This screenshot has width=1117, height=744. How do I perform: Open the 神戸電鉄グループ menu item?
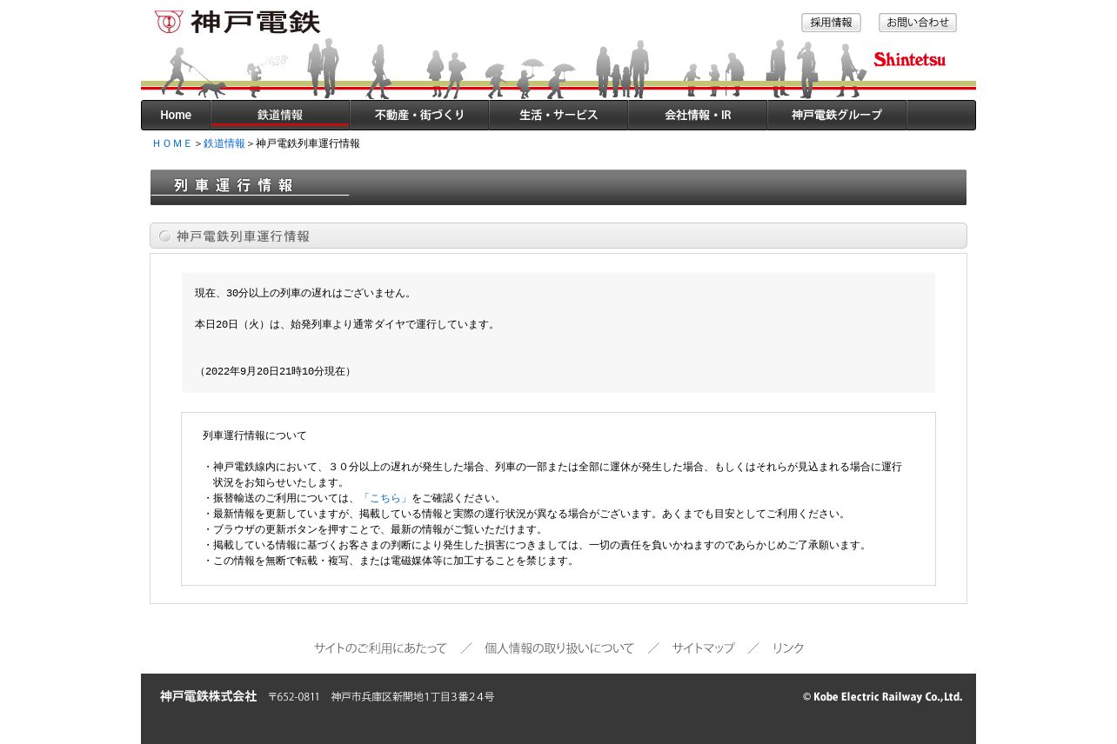tap(837, 115)
